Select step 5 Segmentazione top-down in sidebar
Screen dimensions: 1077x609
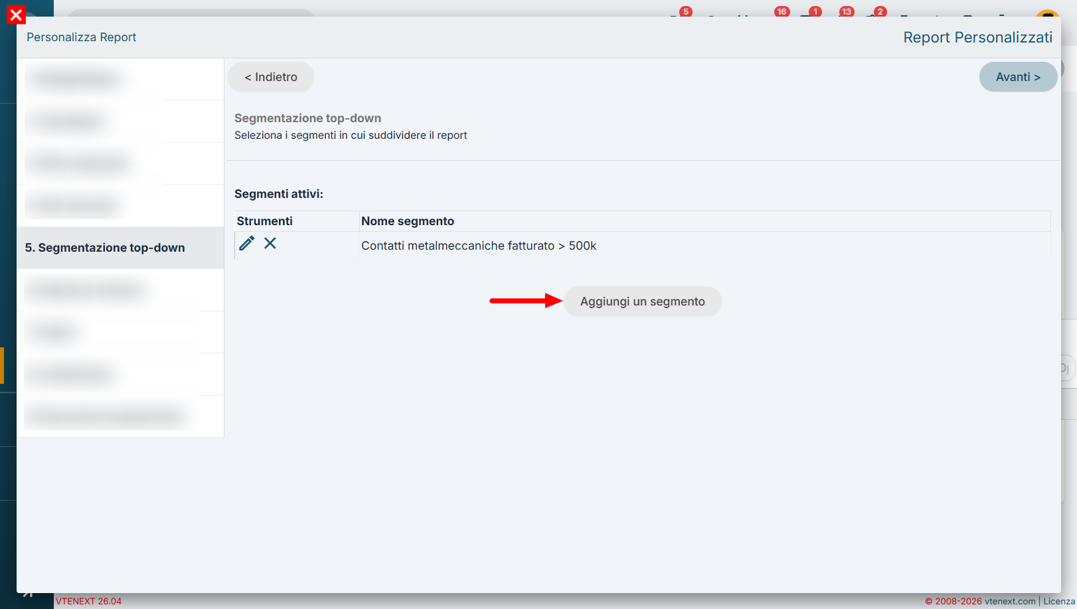[x=120, y=248]
